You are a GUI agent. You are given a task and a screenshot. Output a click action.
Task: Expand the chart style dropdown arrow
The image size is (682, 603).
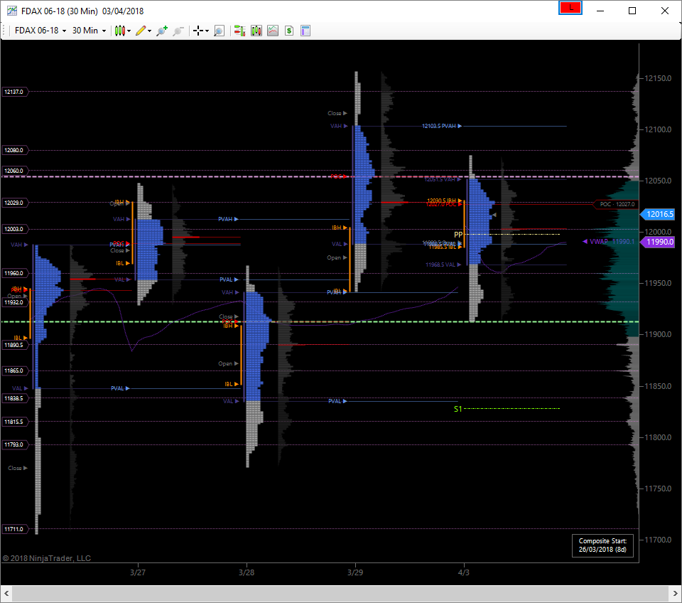[x=129, y=31]
